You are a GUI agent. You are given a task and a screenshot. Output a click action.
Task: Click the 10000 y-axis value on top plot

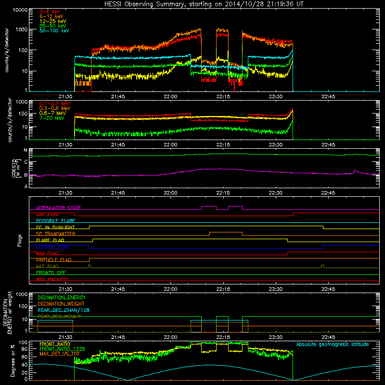(20, 10)
